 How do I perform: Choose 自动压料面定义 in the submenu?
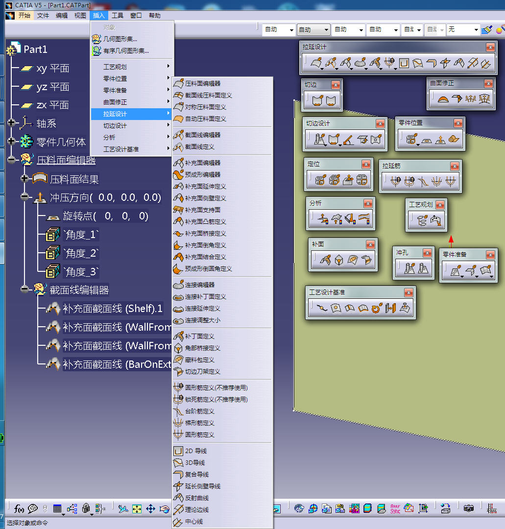[x=205, y=119]
